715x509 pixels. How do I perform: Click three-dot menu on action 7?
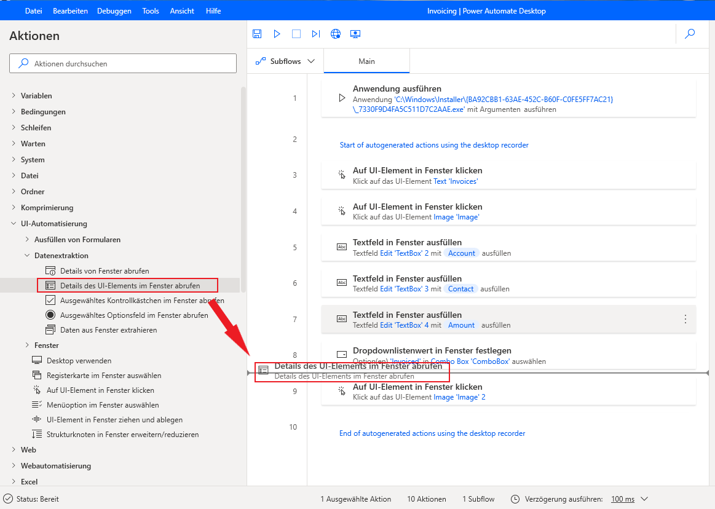tap(685, 319)
